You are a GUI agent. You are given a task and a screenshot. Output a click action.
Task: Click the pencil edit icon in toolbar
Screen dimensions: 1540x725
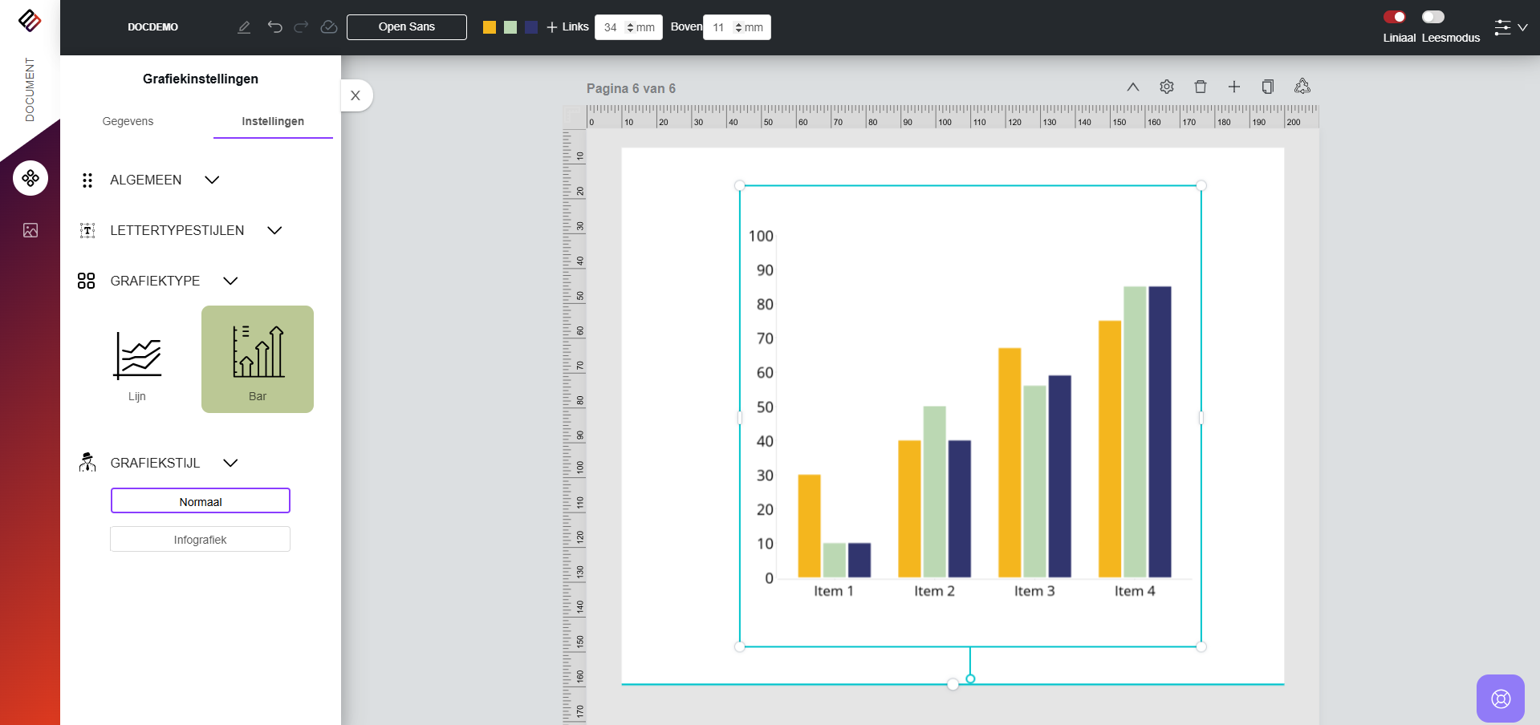(x=244, y=27)
